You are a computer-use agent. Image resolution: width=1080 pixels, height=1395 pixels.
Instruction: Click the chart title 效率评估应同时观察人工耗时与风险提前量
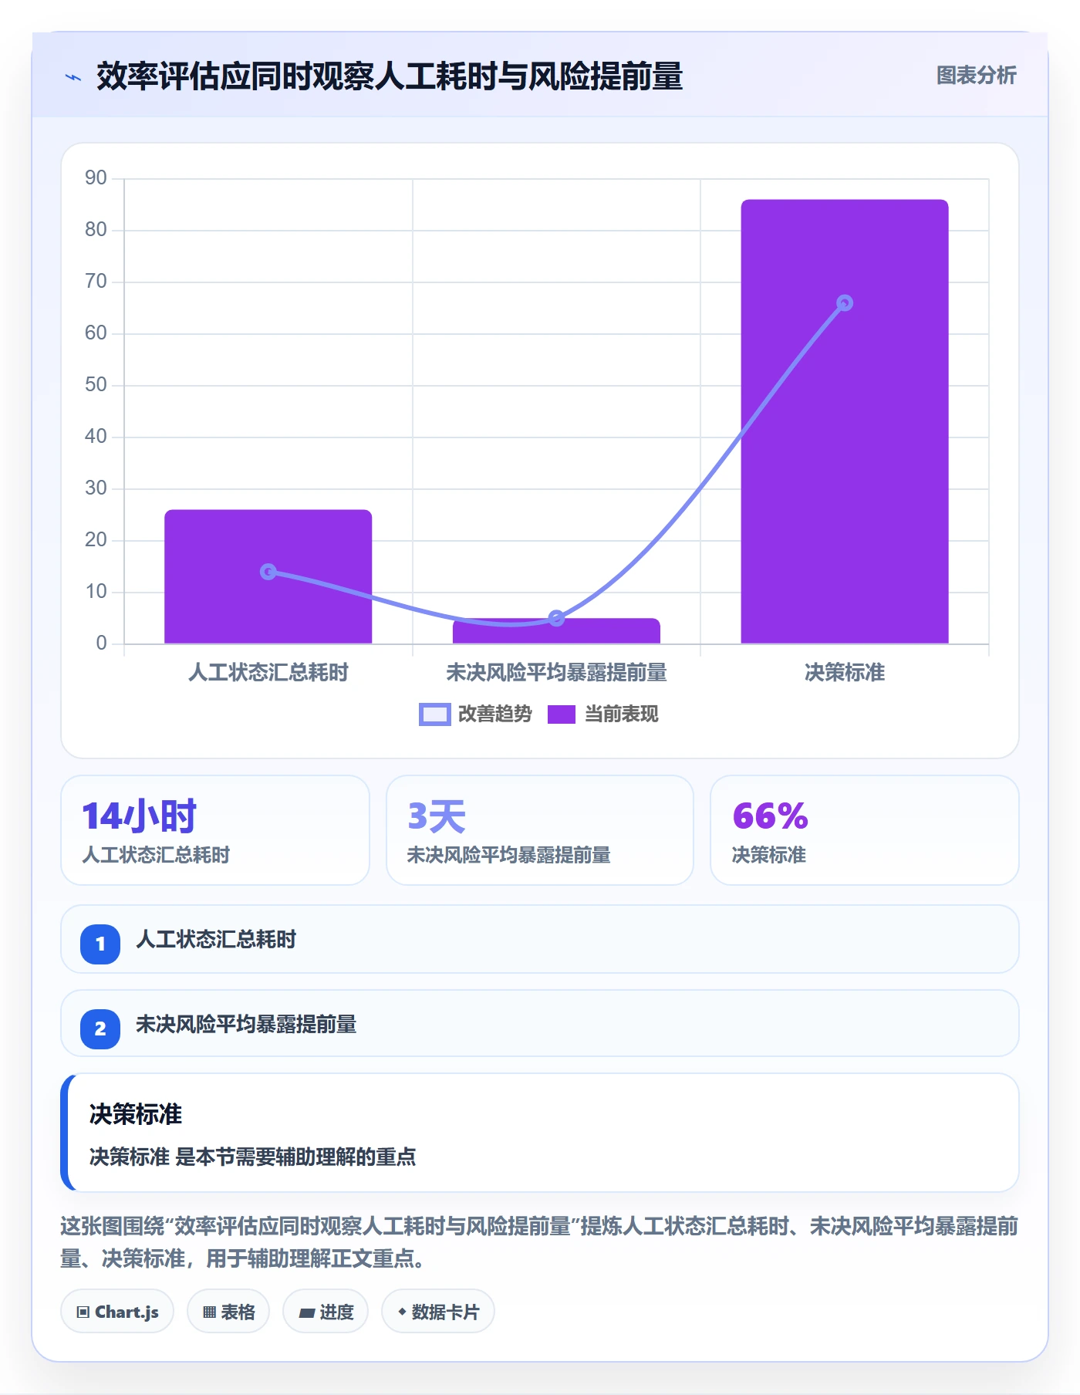point(390,76)
